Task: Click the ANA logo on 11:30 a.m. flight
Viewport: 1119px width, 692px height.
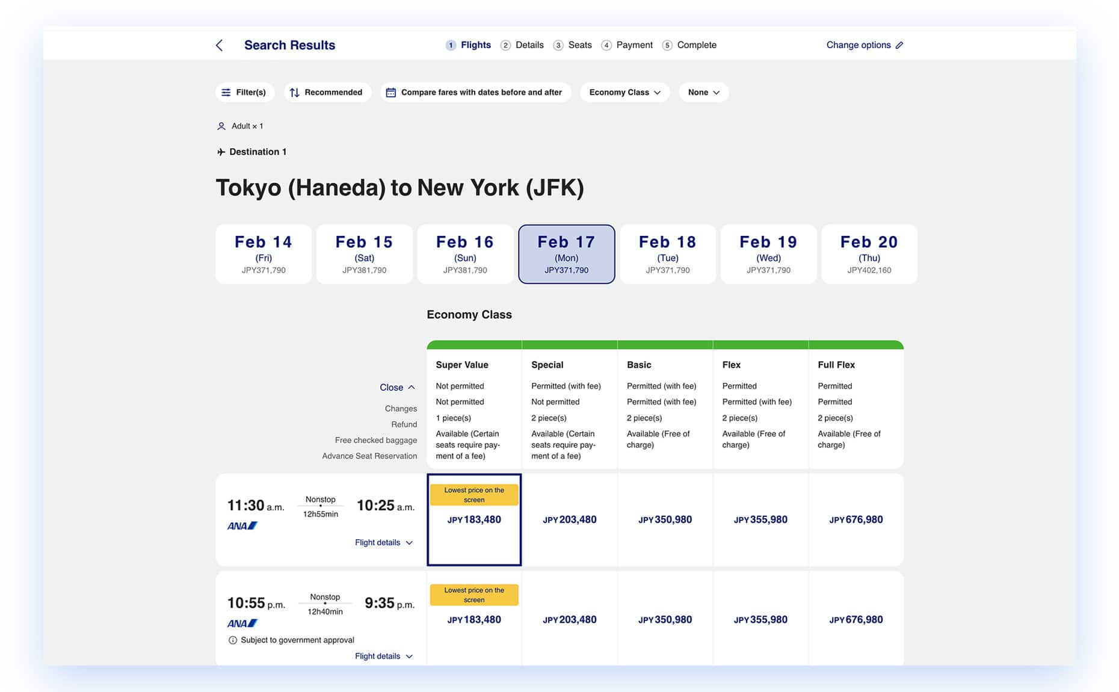Action: [x=242, y=526]
